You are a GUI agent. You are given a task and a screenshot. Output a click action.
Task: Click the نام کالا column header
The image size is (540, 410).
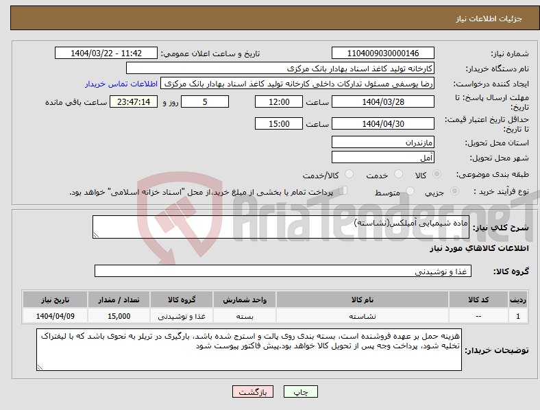point(363,300)
